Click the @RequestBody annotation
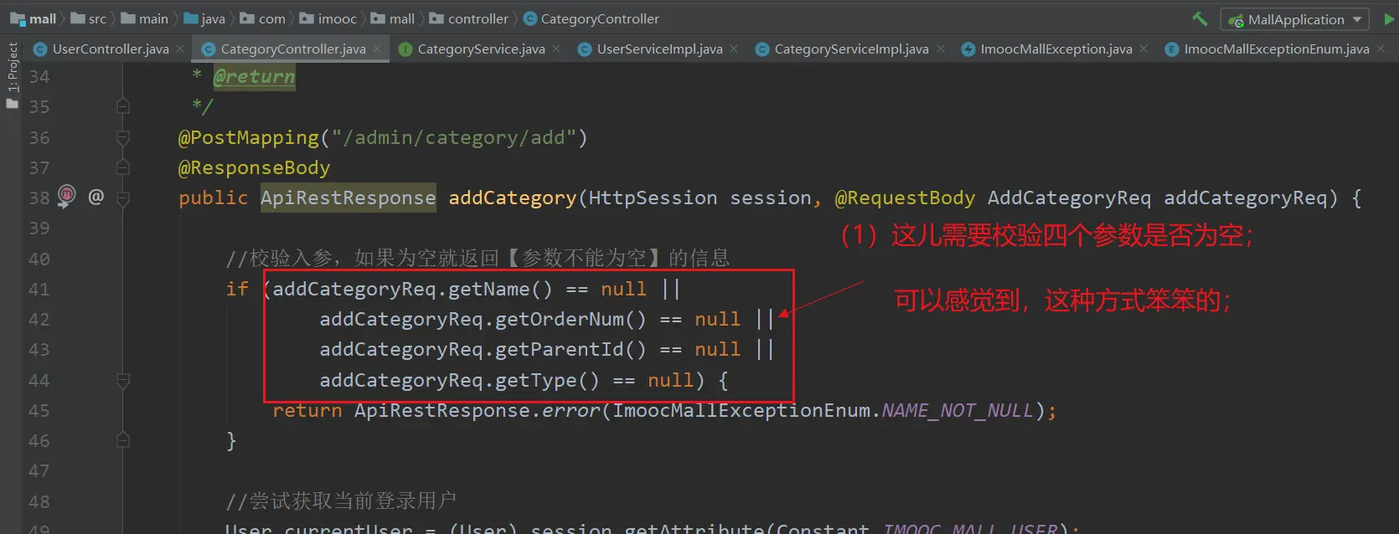The height and width of the screenshot is (534, 1399). tap(905, 198)
